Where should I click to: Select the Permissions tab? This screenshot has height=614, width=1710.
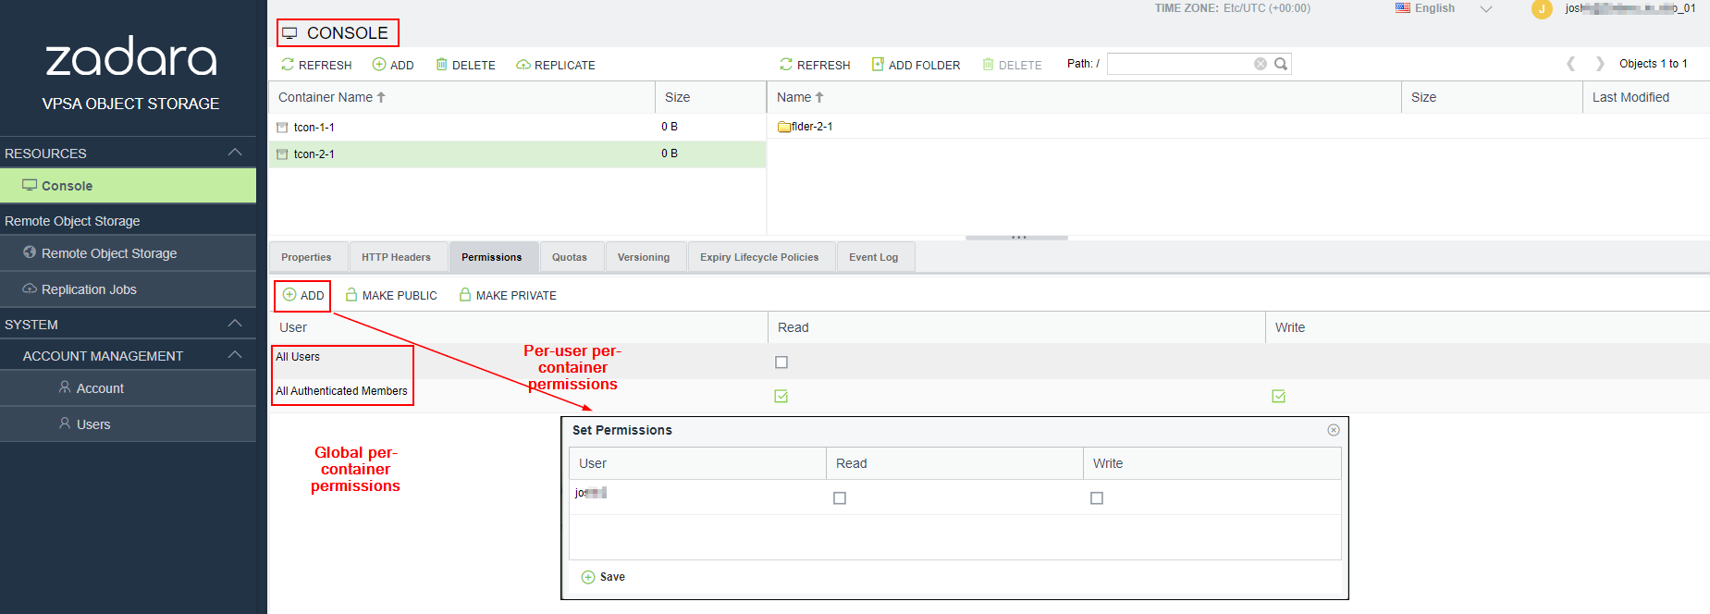click(x=492, y=257)
